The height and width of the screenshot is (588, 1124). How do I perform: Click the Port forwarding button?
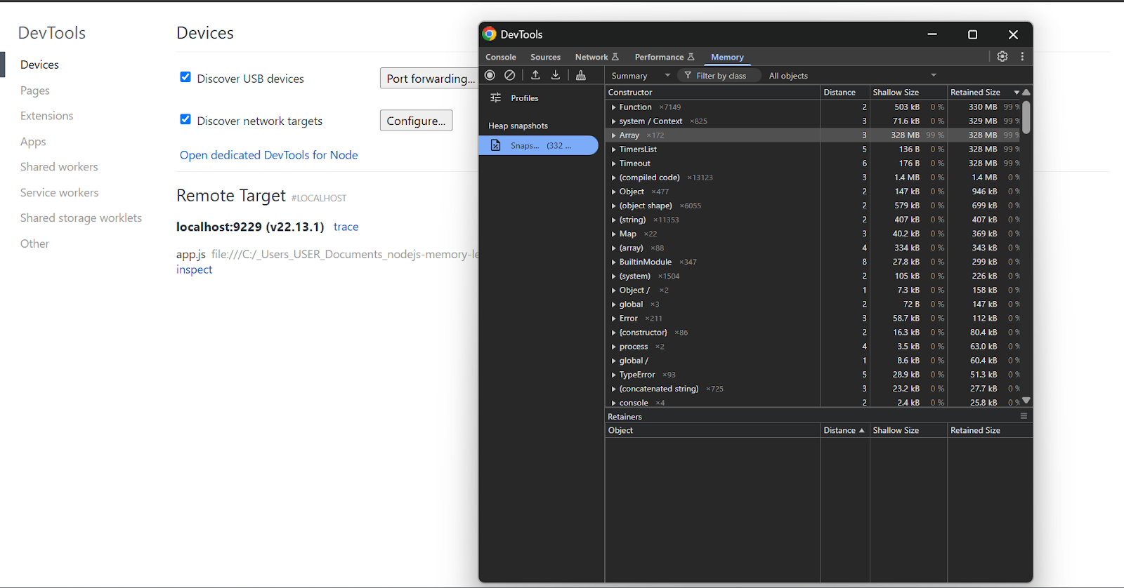[x=429, y=78]
